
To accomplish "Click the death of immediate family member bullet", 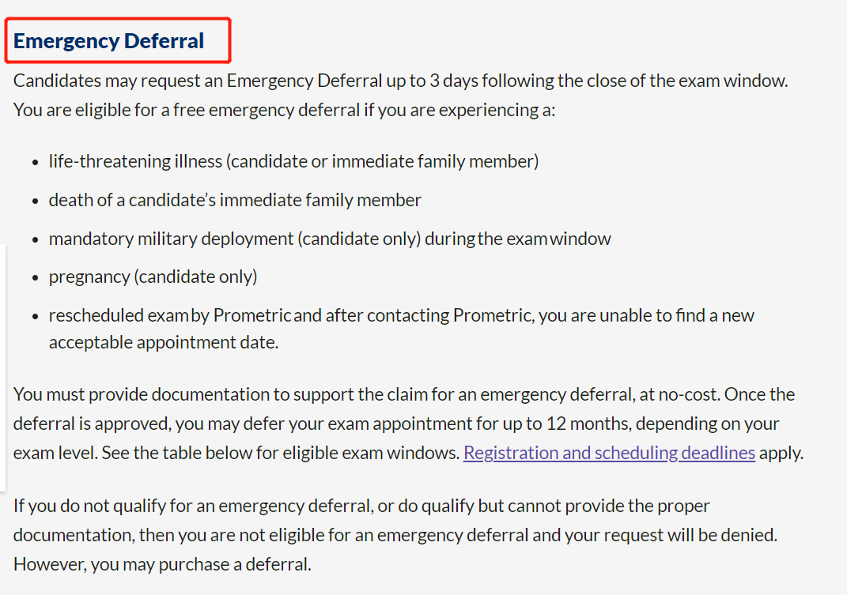I will point(235,200).
